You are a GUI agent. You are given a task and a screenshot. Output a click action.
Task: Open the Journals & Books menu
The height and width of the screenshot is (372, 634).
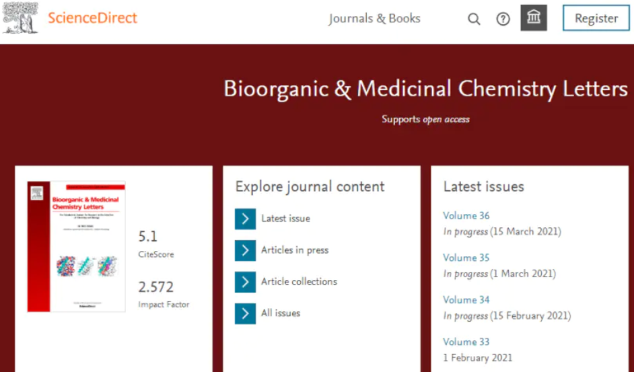(374, 18)
